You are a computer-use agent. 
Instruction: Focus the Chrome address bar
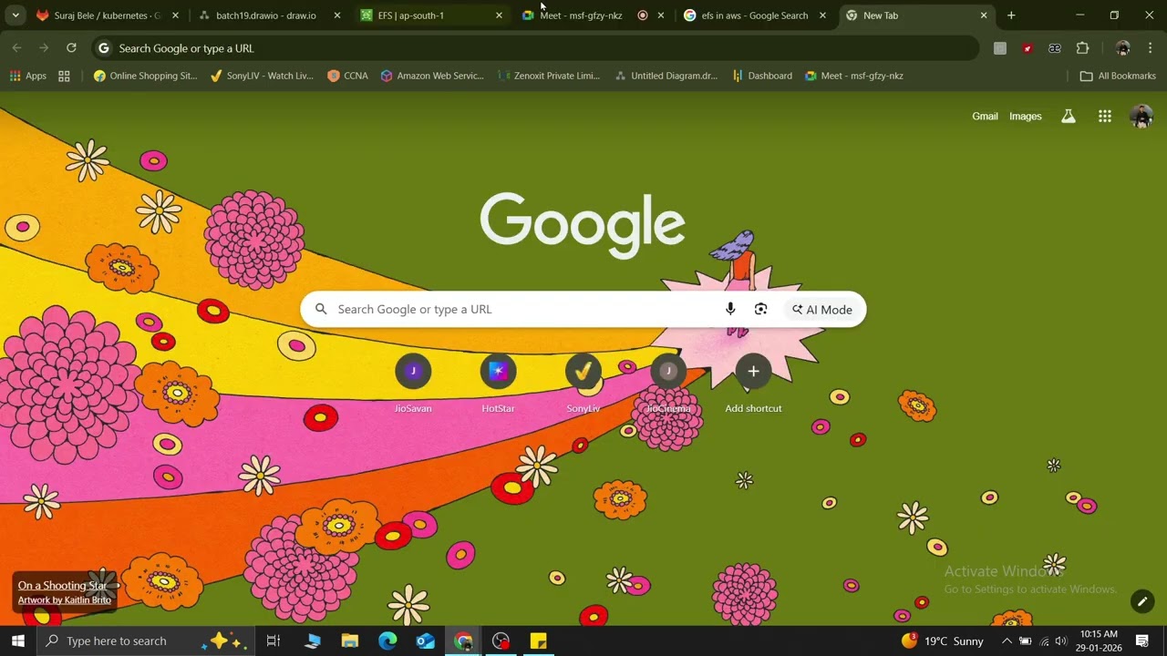(x=534, y=48)
